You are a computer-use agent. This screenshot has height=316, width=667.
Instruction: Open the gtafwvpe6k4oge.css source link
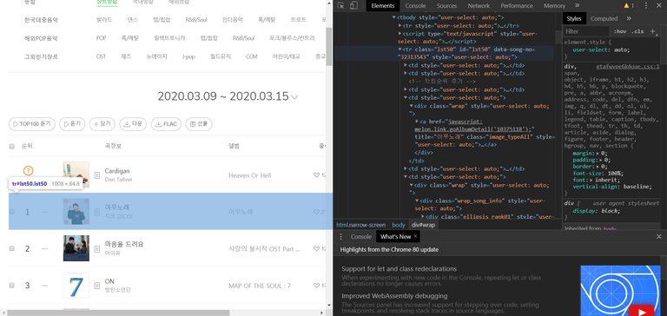click(628, 67)
